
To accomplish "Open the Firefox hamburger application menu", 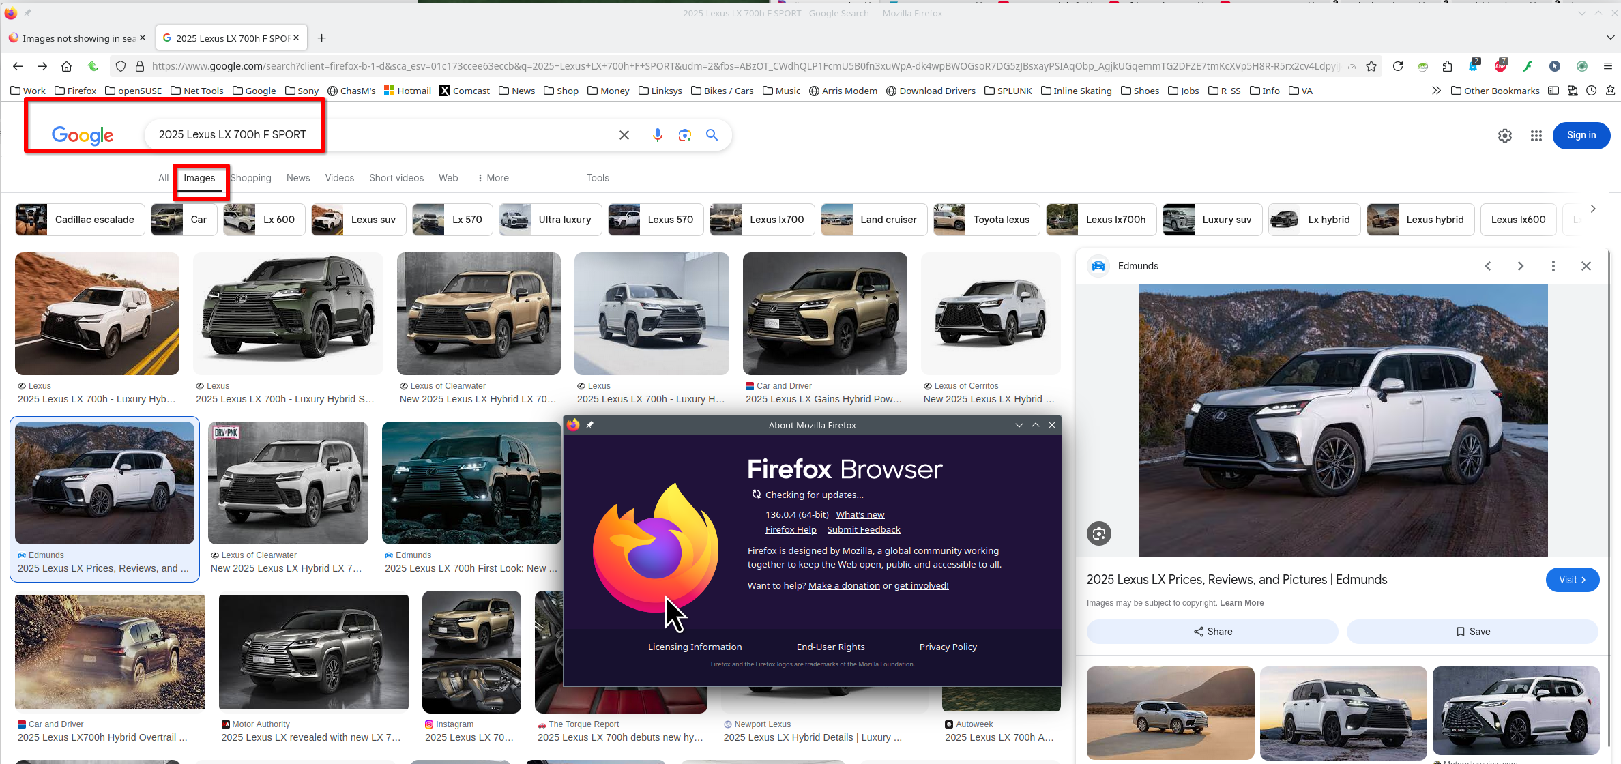I will click(x=1607, y=66).
